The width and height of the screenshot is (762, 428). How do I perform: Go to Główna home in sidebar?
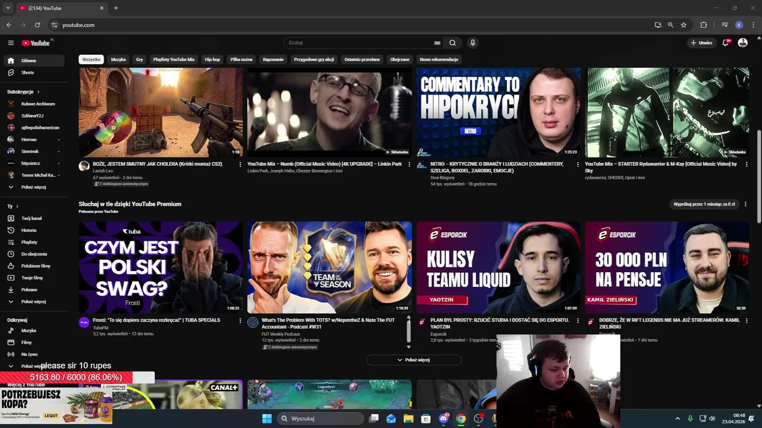click(x=33, y=61)
